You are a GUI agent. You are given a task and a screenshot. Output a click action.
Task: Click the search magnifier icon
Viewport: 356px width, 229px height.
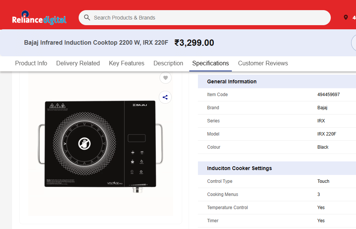coord(87,18)
